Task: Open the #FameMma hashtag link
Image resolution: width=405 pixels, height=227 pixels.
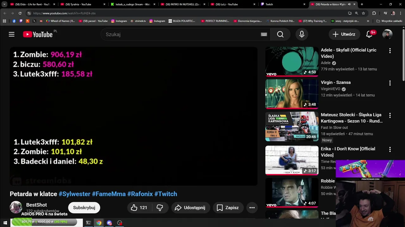Action: pyautogui.click(x=109, y=194)
